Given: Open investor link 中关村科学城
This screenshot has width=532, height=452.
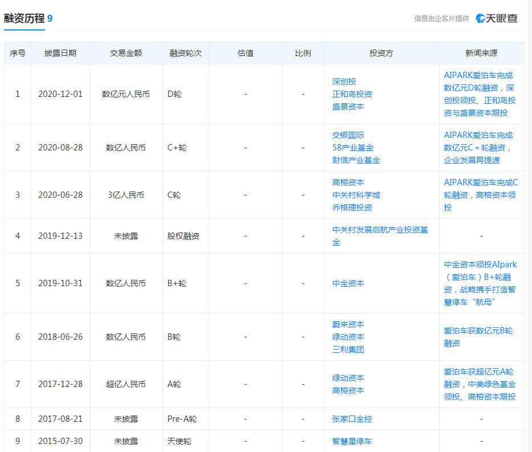Looking at the screenshot, I should tap(356, 195).
